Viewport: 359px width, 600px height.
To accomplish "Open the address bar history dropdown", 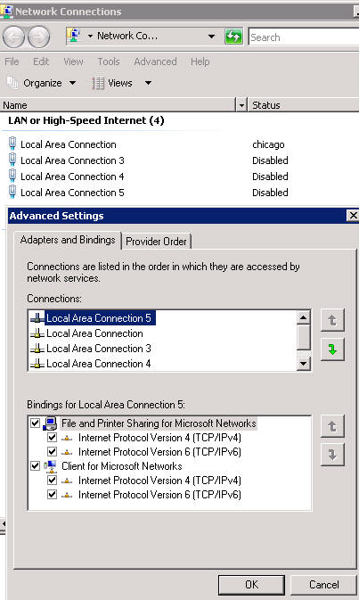I will 211,37.
